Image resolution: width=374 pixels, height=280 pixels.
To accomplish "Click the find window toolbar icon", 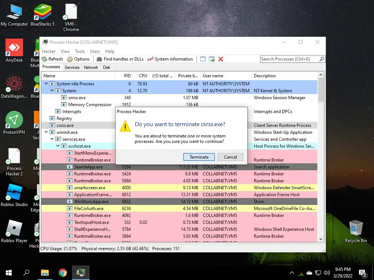I will click(x=203, y=59).
